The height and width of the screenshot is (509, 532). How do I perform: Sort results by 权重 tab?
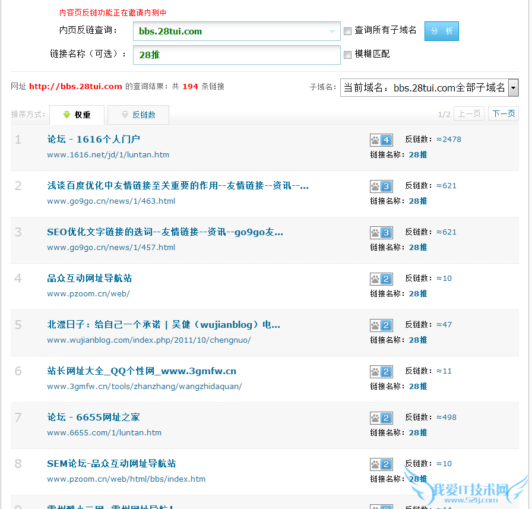[77, 115]
